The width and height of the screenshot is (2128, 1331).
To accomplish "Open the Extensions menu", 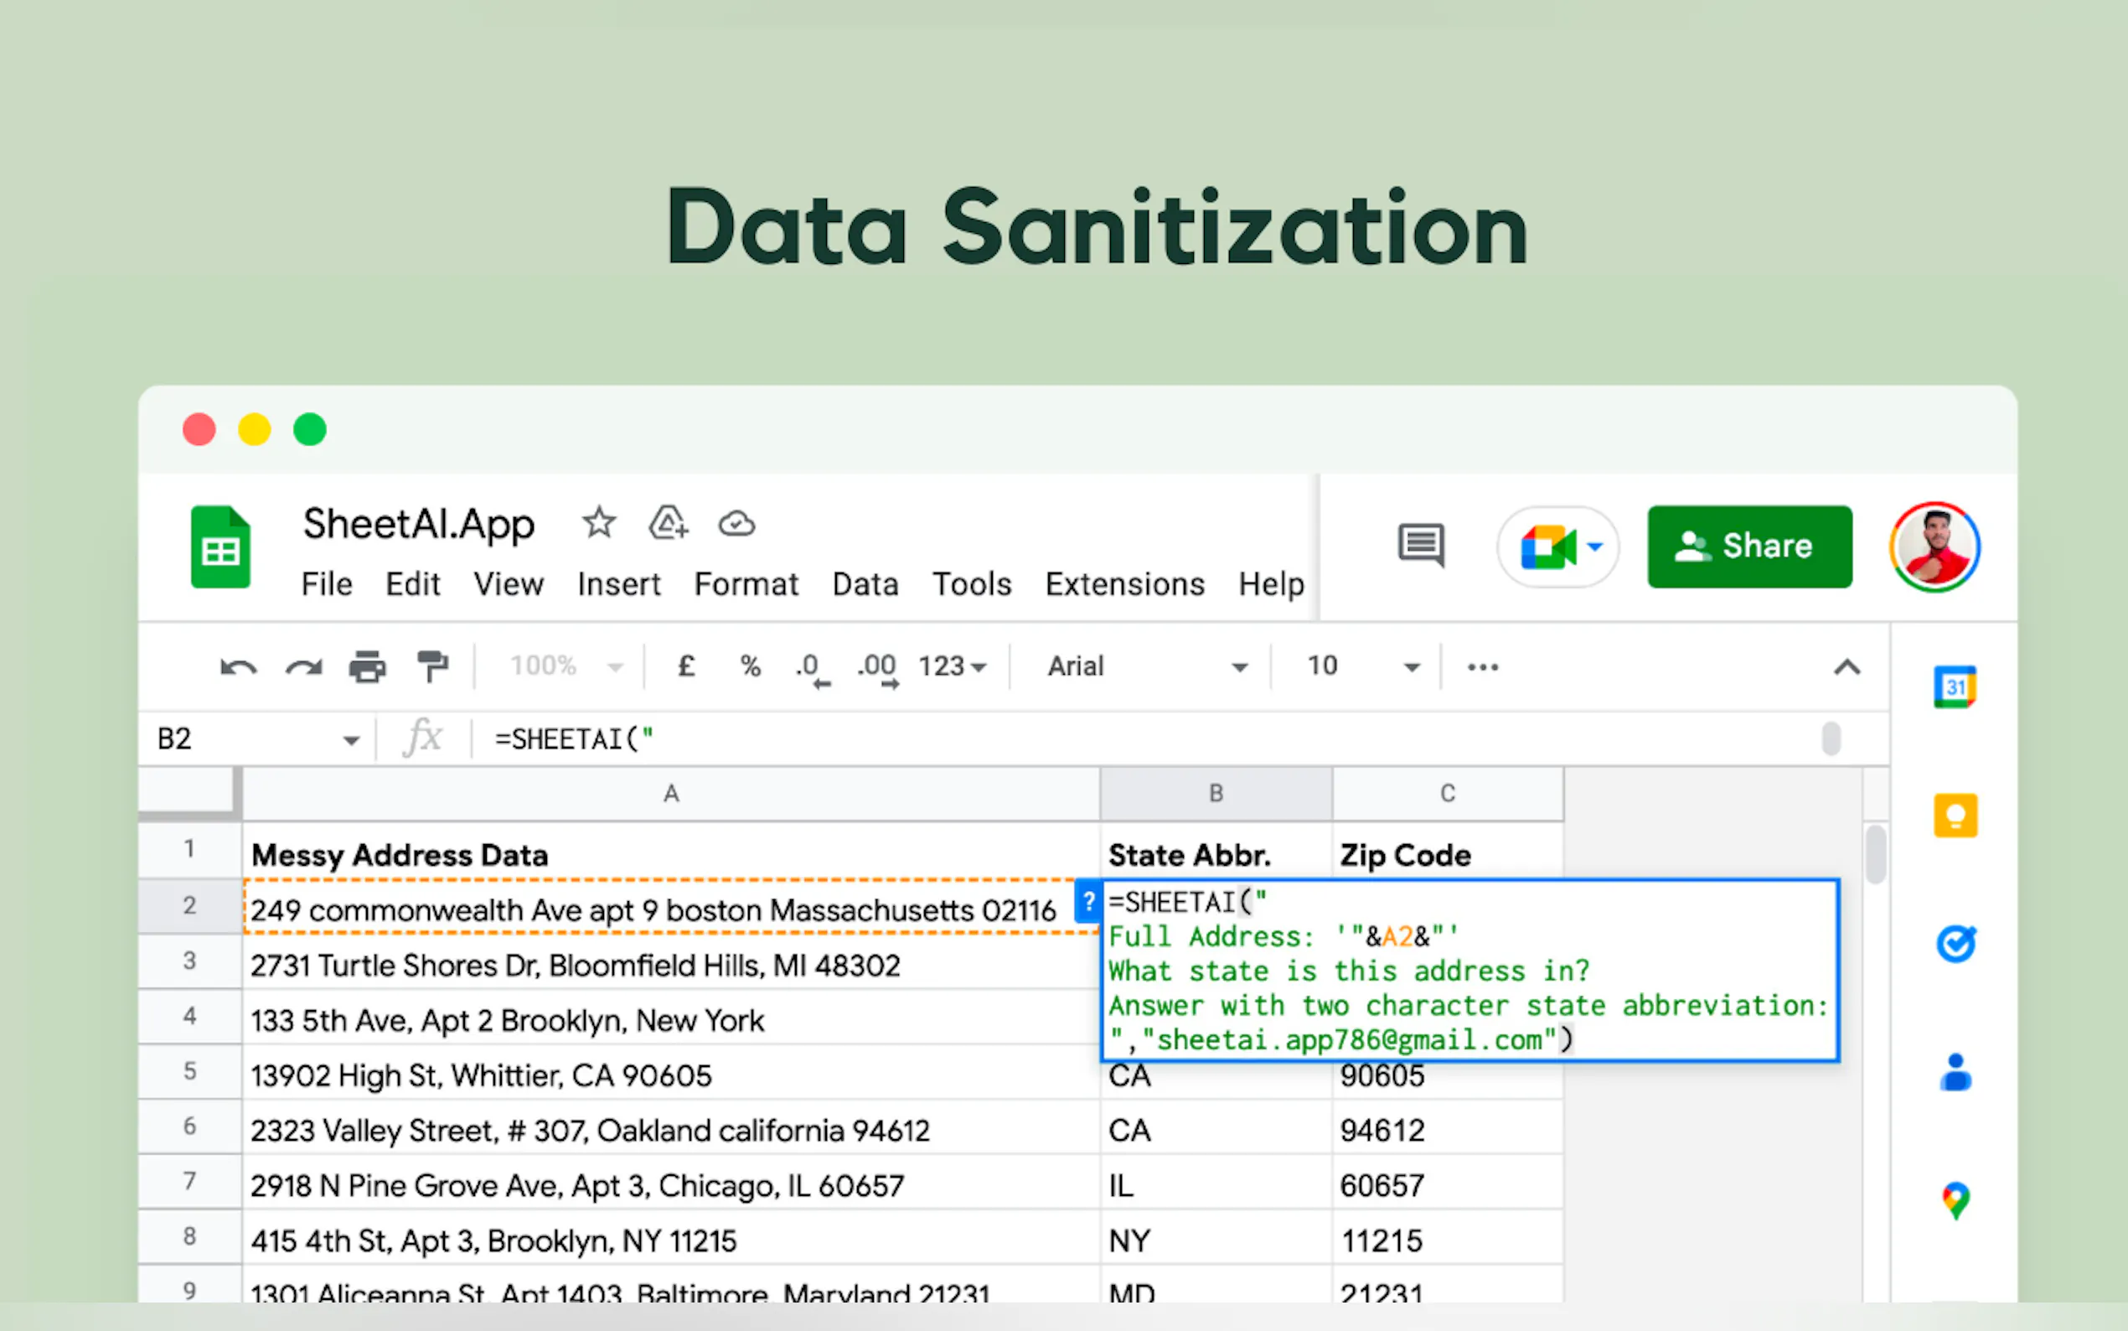I will 1124,584.
